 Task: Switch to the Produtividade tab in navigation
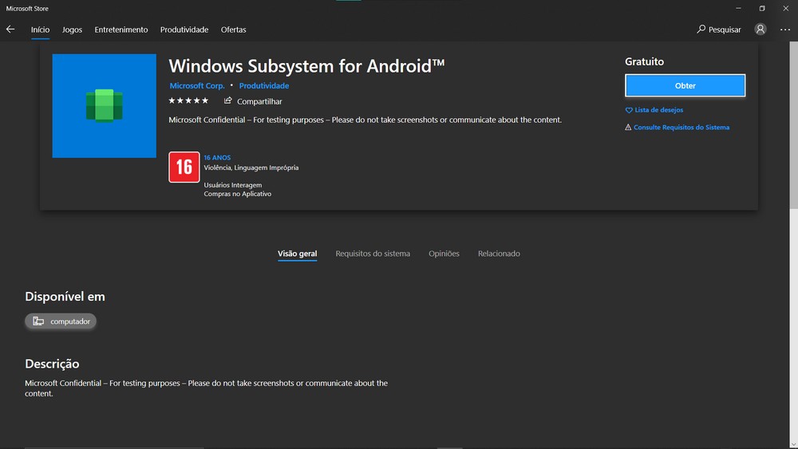(x=184, y=30)
